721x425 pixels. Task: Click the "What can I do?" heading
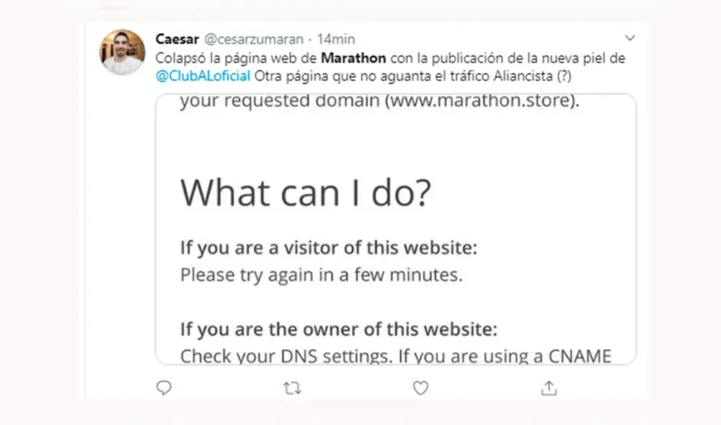pyautogui.click(x=306, y=192)
